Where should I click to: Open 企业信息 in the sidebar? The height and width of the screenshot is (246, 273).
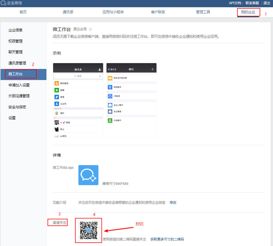pos(16,30)
